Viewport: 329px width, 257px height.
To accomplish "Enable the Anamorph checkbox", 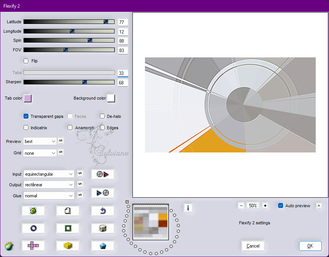I will click(70, 128).
